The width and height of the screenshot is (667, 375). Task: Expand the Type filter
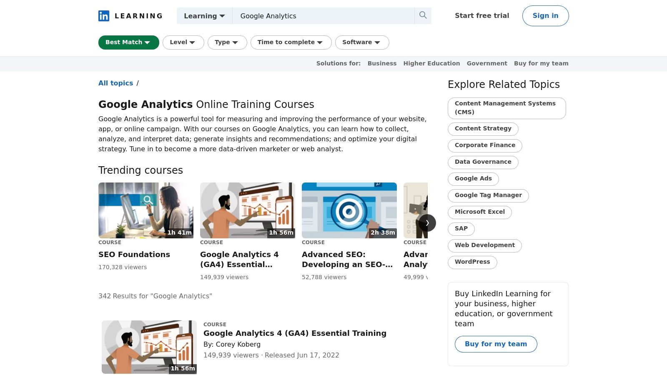(x=227, y=42)
